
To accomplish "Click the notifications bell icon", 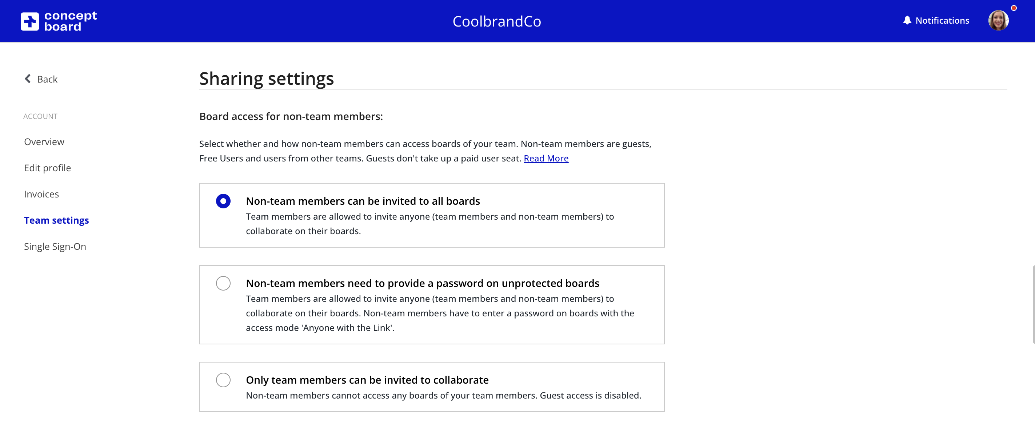I will click(907, 20).
